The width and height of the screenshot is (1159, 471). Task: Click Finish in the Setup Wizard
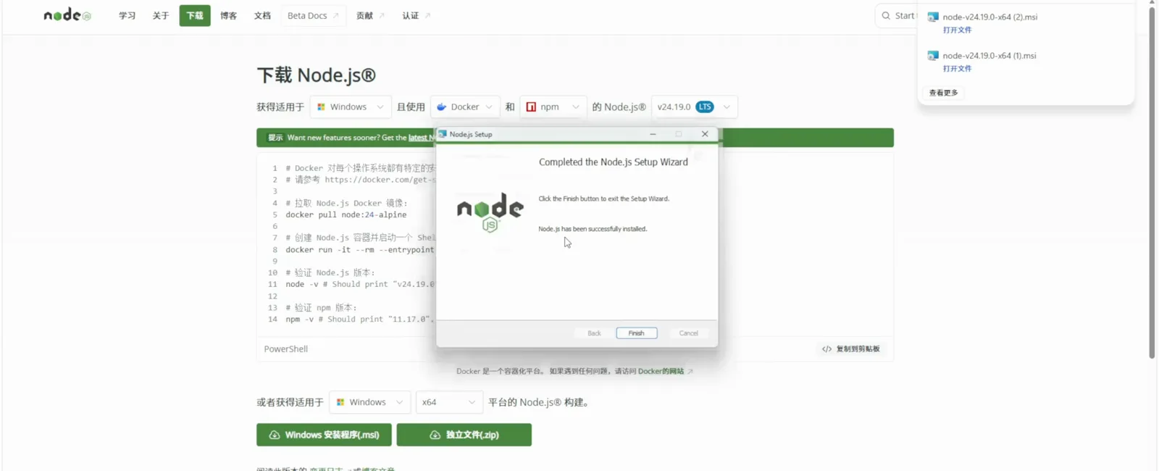coord(637,333)
